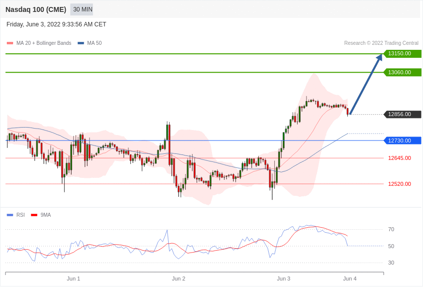Screen dimensions: 423x287
Task: Click the 9MA legend label
Action: coord(46,215)
